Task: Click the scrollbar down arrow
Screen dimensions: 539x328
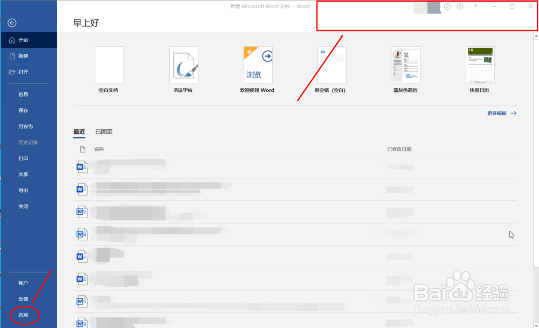Action: click(x=536, y=325)
